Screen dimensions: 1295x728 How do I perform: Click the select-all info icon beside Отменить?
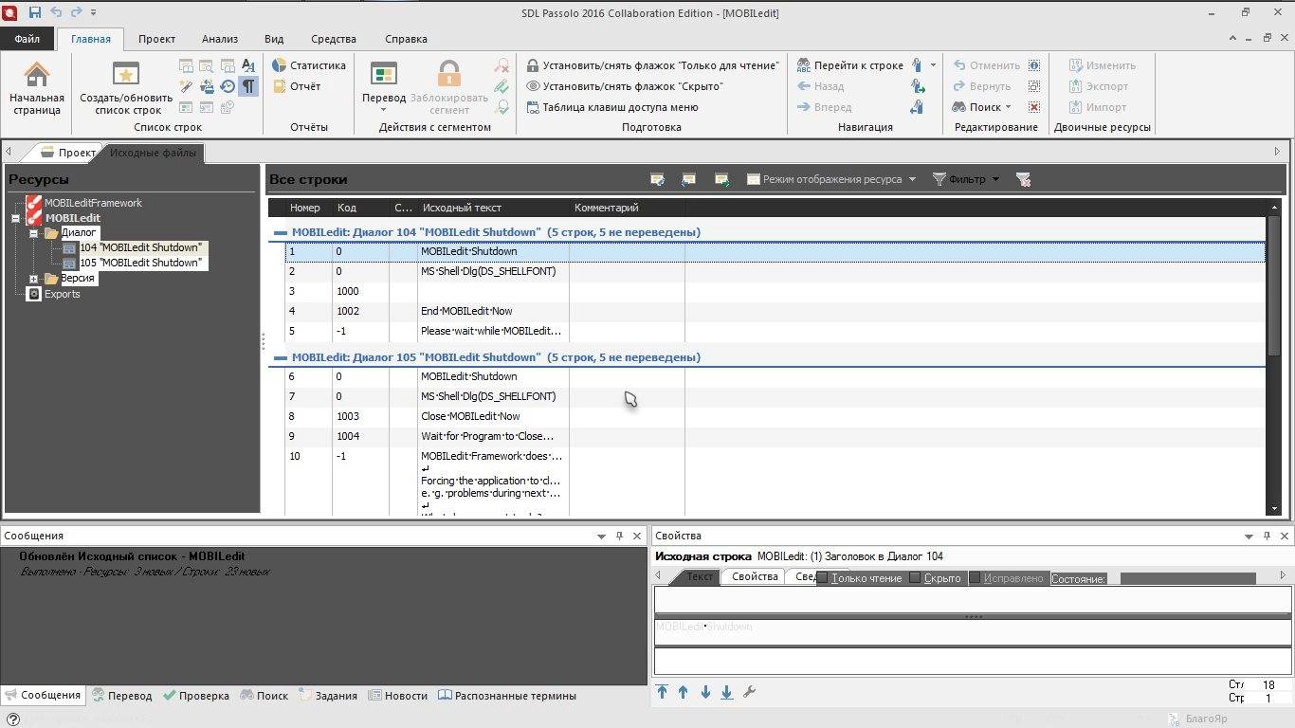click(x=1034, y=65)
